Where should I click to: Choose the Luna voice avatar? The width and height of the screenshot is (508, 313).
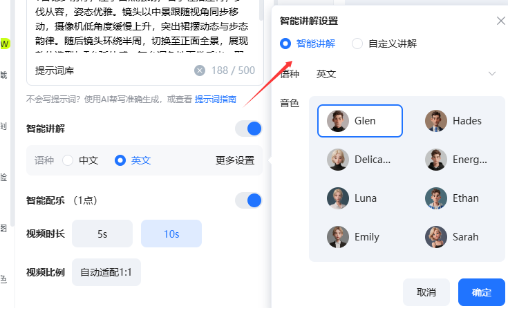tap(338, 198)
